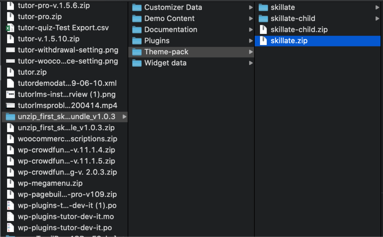Click the wp-plugins-tutor-dev-it.mo file icon
The height and width of the screenshot is (237, 383).
pos(10,216)
